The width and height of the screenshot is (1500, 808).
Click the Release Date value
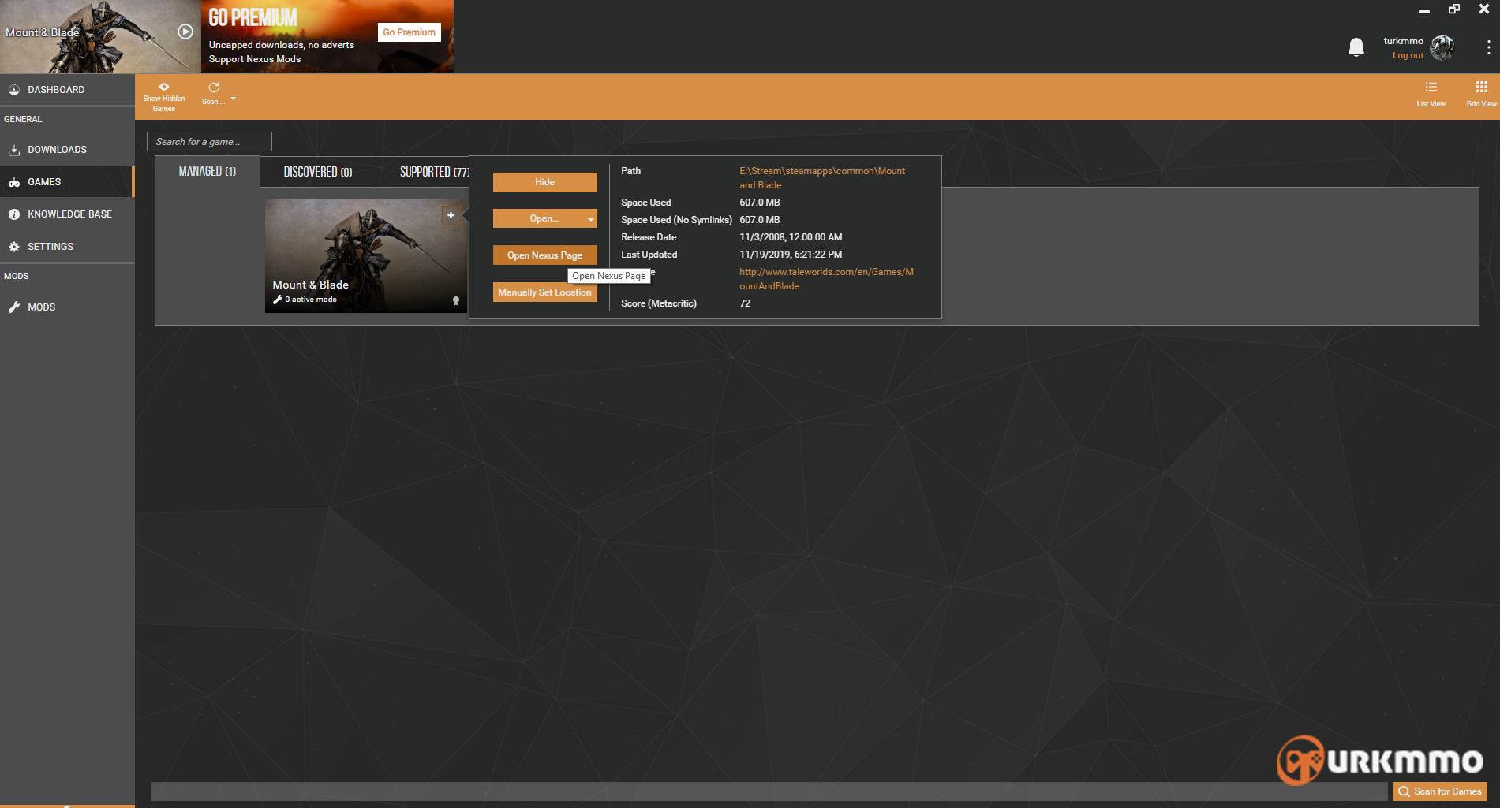791,237
